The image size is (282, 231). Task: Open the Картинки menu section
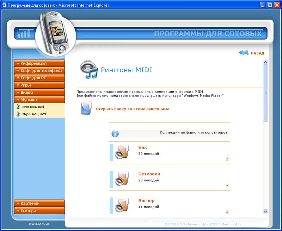39,203
